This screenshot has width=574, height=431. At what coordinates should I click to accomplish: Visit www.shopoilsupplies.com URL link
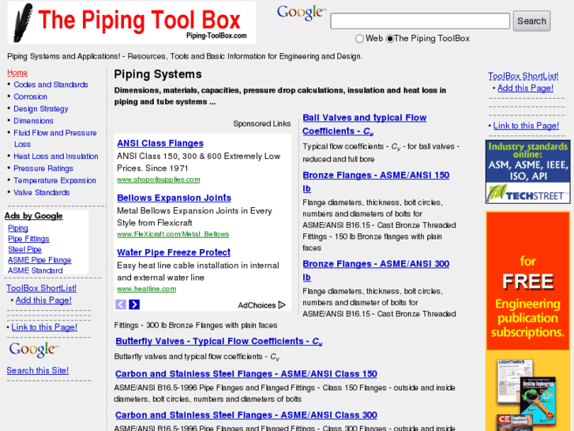point(159,180)
